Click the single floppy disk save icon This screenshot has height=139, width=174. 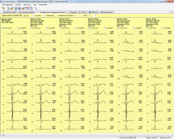[x=16, y=8]
